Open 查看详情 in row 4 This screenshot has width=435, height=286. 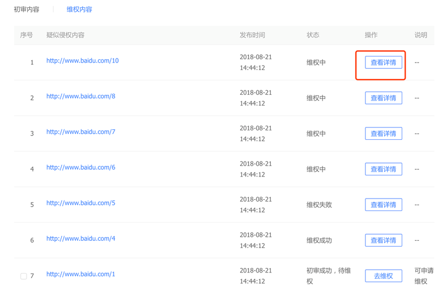pyautogui.click(x=383, y=169)
